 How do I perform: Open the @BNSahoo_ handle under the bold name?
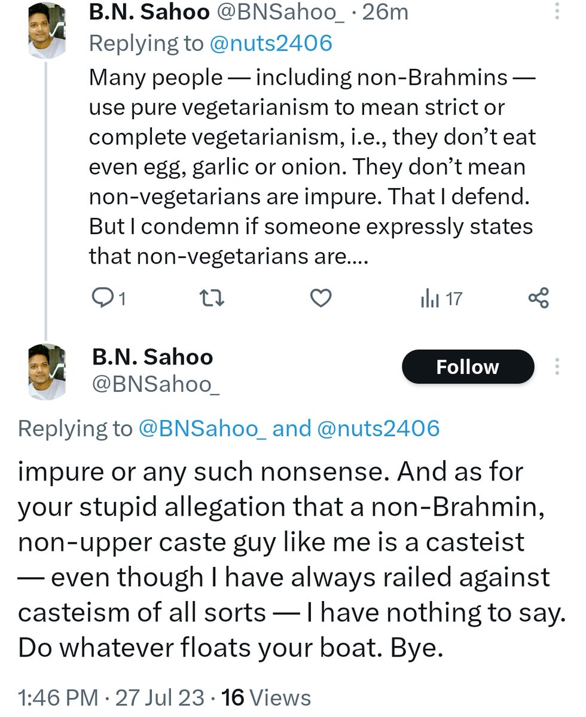point(156,384)
